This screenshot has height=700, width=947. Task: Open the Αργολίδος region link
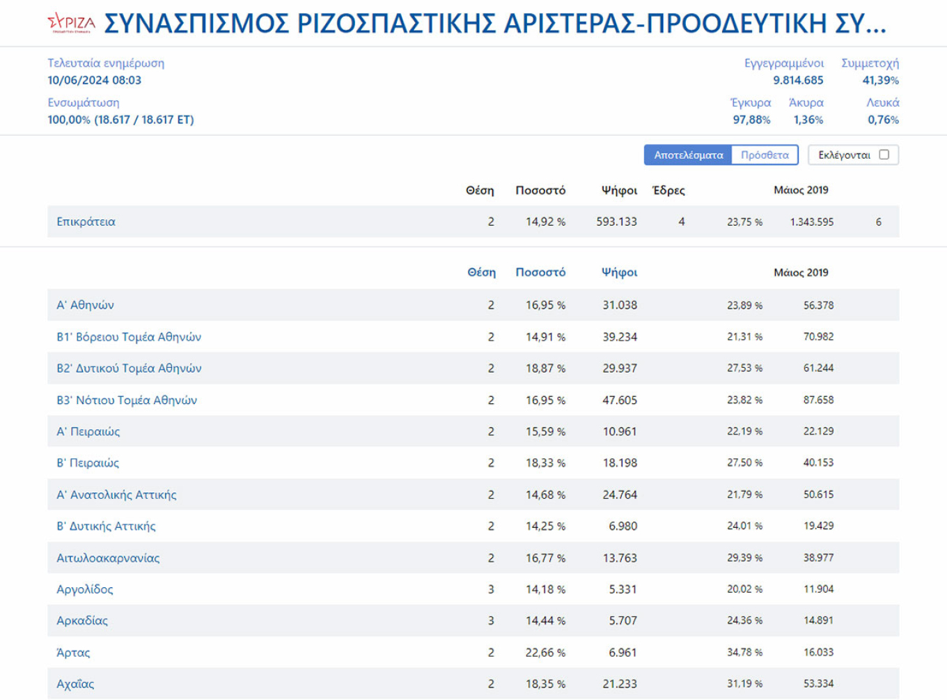(x=85, y=589)
